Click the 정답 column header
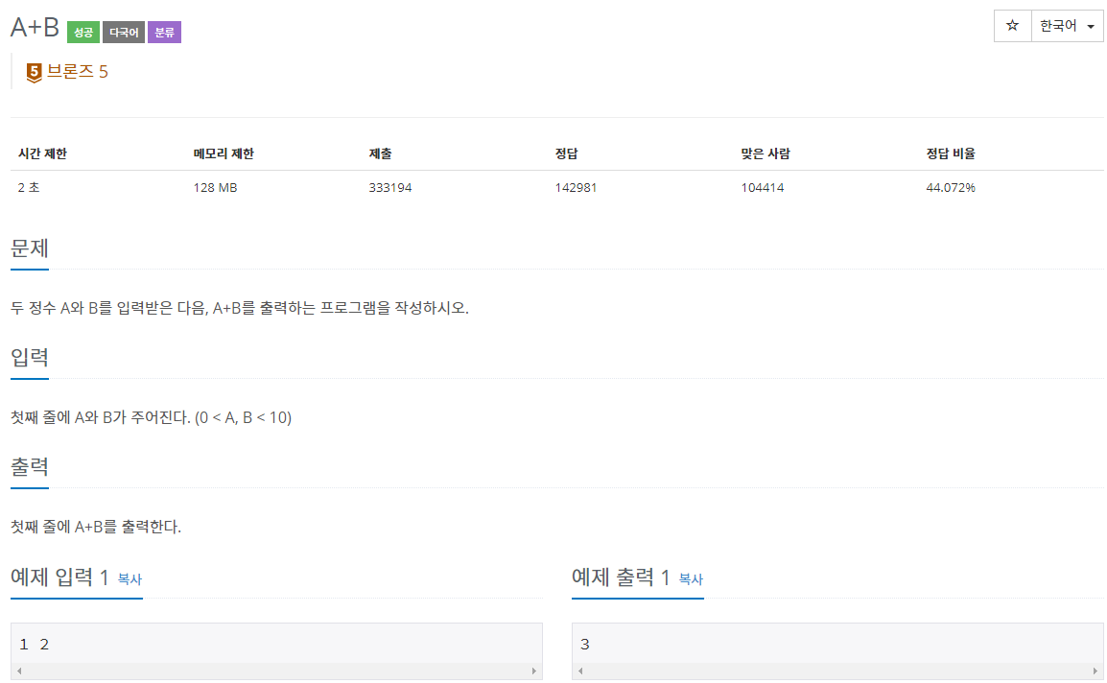The width and height of the screenshot is (1107, 683). [566, 153]
